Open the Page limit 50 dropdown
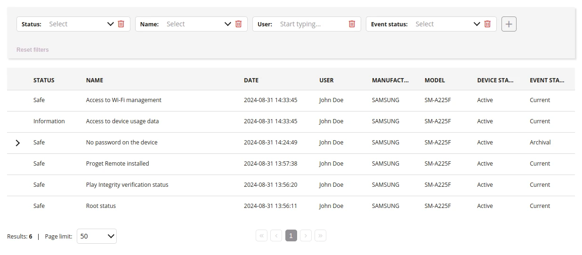582x255 pixels. (x=97, y=236)
